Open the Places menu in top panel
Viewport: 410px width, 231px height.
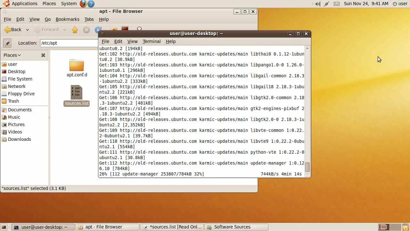coord(49,4)
